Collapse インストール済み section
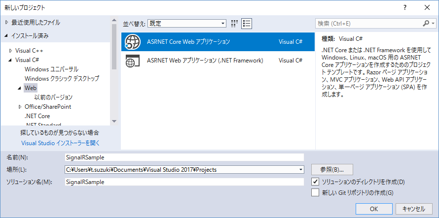Image resolution: width=439 pixels, height=218 pixels. coord(7,36)
